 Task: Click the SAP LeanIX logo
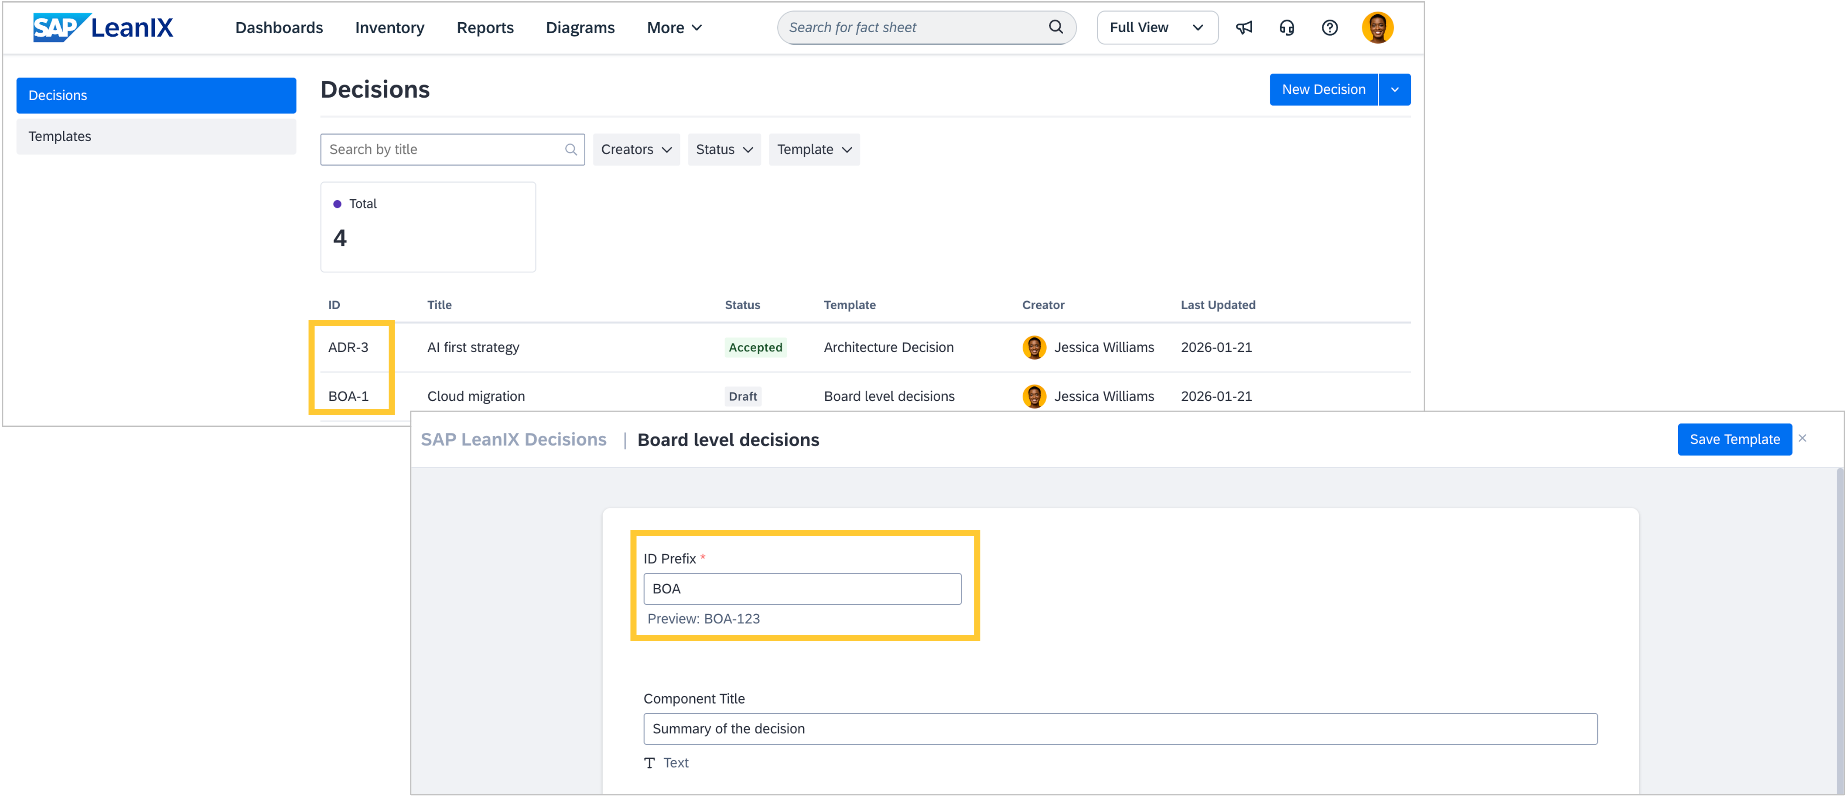point(103,27)
